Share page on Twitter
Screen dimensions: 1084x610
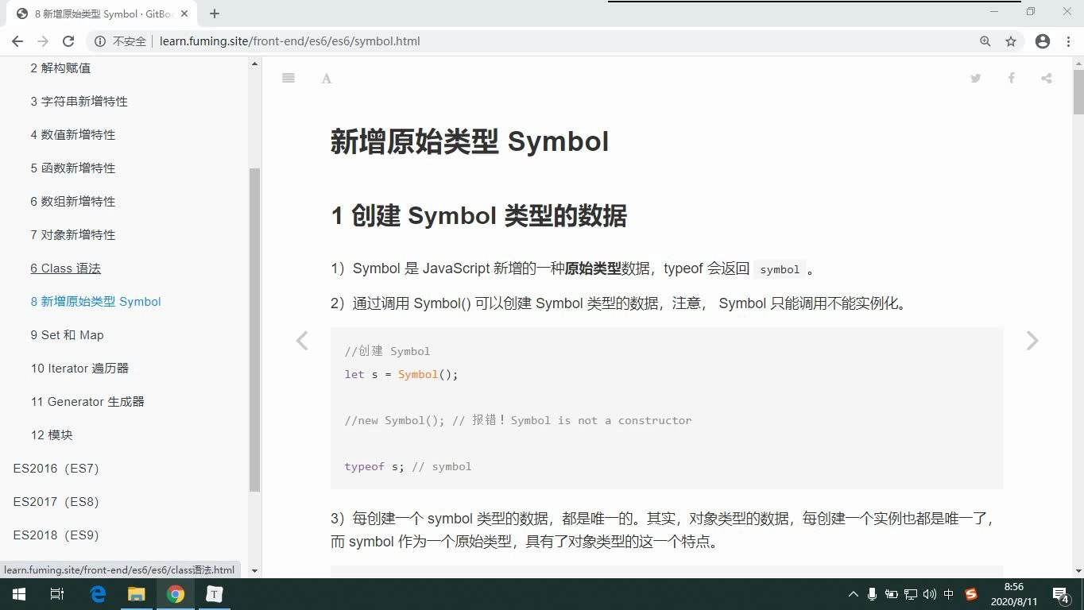click(x=975, y=78)
